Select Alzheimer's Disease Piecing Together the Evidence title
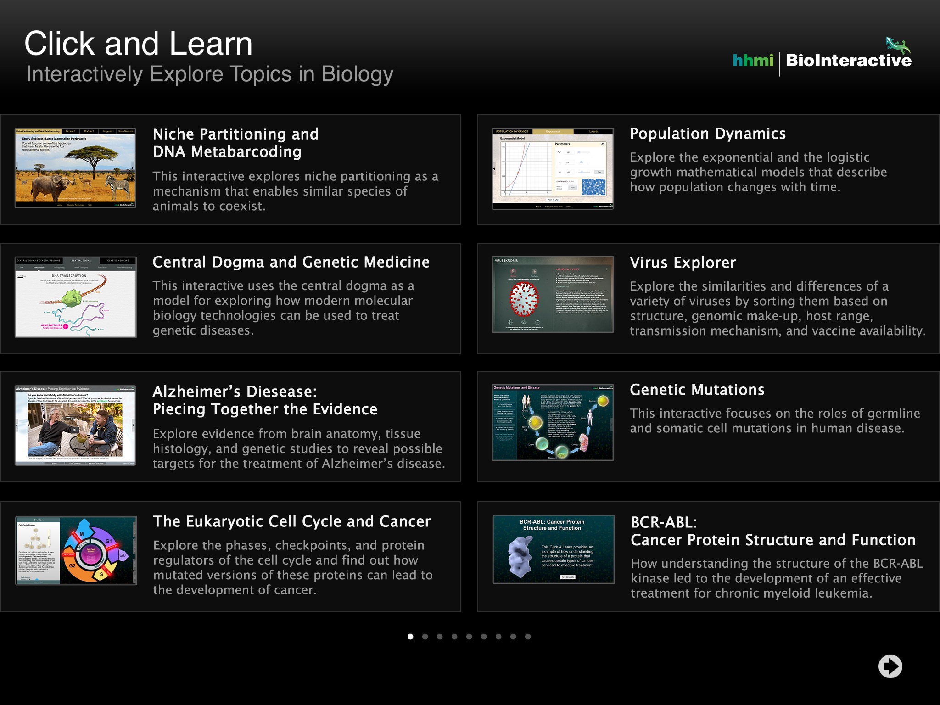The width and height of the screenshot is (940, 705). pos(265,400)
